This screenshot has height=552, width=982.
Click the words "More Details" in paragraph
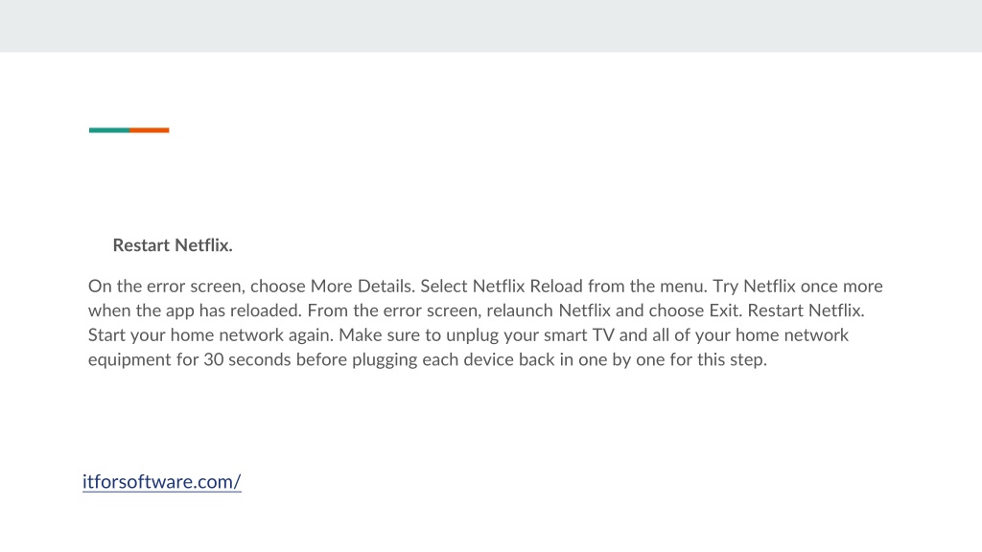click(362, 286)
